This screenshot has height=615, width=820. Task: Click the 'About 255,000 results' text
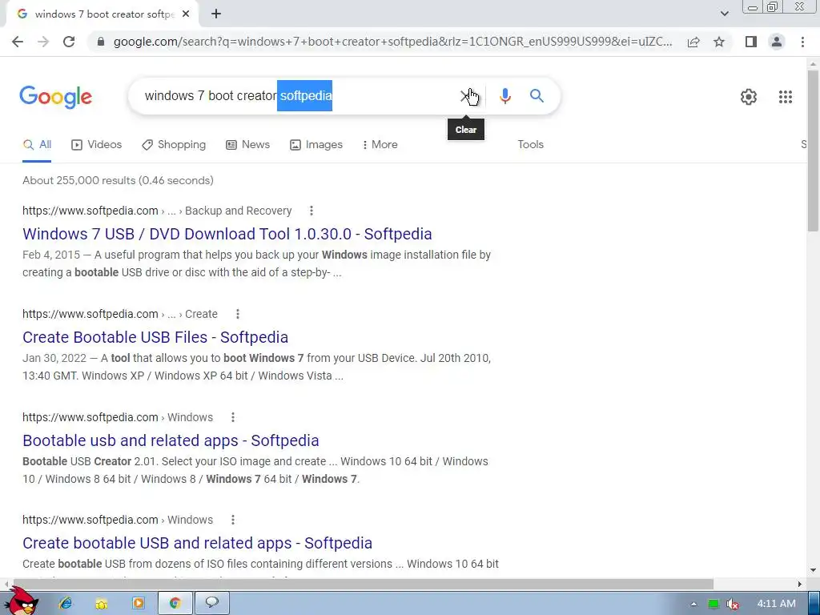(118, 180)
